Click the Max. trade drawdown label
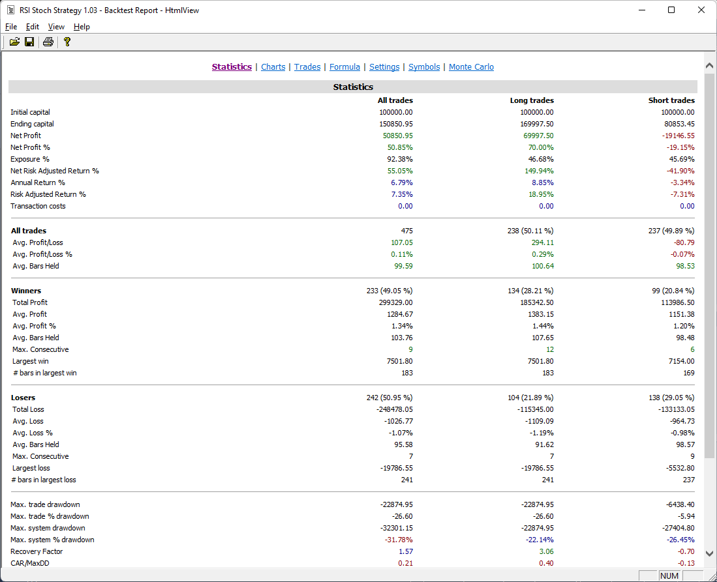Screen dimensions: 717x582 (45, 504)
